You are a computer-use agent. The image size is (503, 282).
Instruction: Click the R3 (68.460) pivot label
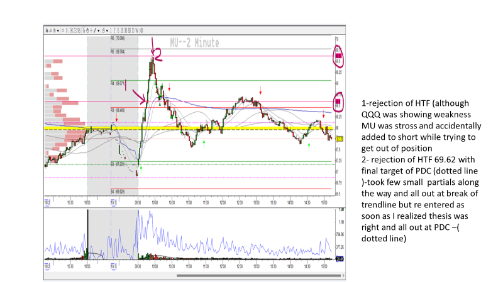pyautogui.click(x=118, y=110)
